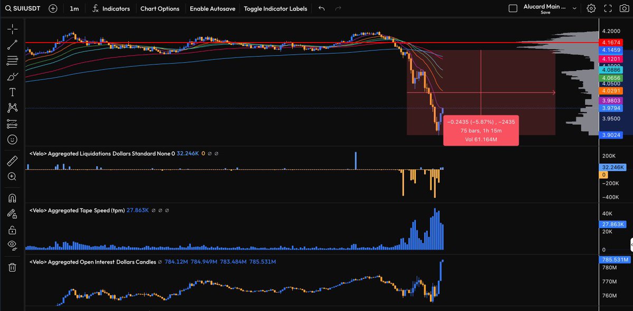The width and height of the screenshot is (633, 311).
Task: Toggle hide all drawings eye icon
Action: [x=12, y=245]
